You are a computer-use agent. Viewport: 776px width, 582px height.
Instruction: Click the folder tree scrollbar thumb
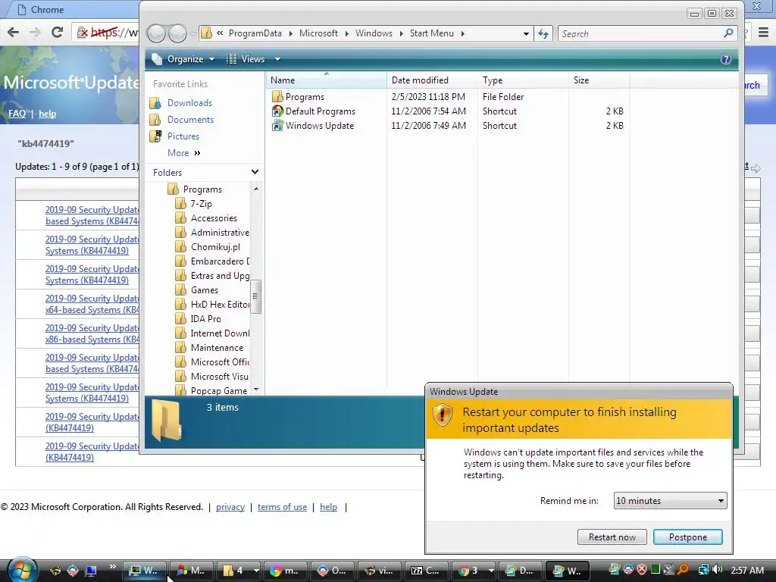pos(256,296)
